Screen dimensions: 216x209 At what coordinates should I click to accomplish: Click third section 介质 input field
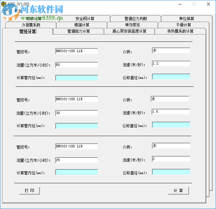171,146
